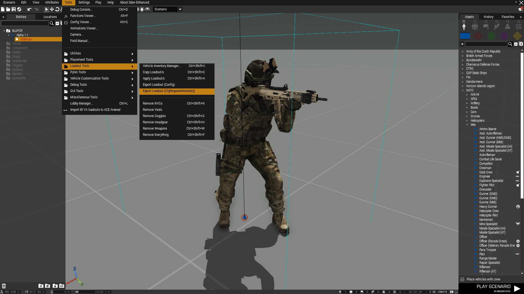This screenshot has width=524, height=294.
Task: Select the Modules (F5) cubes icon
Action: (508, 26)
